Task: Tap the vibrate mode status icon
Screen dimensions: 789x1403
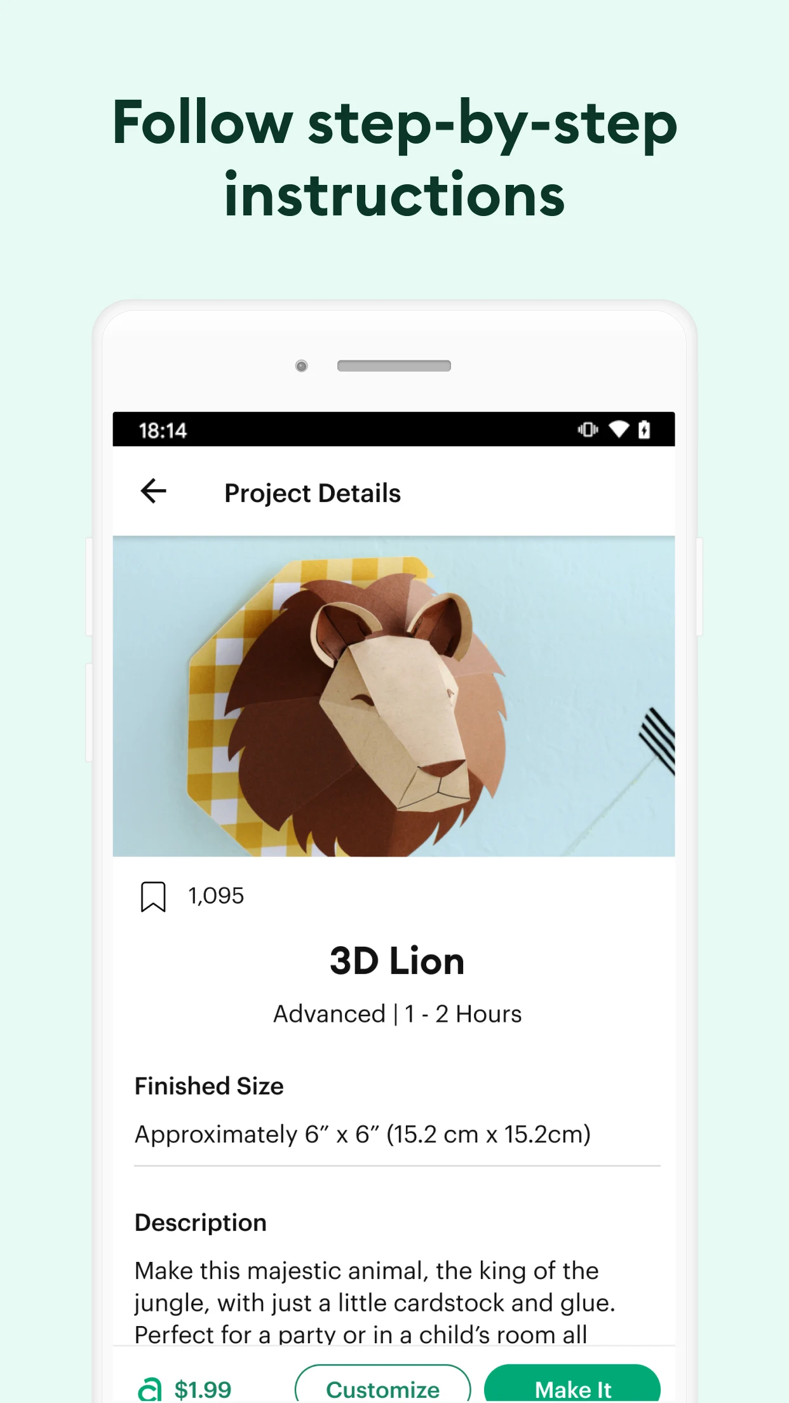Action: 588,430
